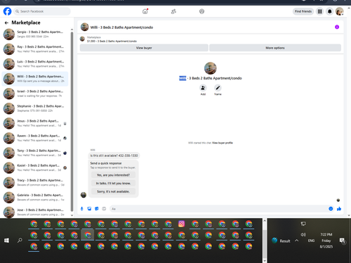This screenshot has height=263, width=351.
Task: Open the Tracy conversation
Action: 35,183
